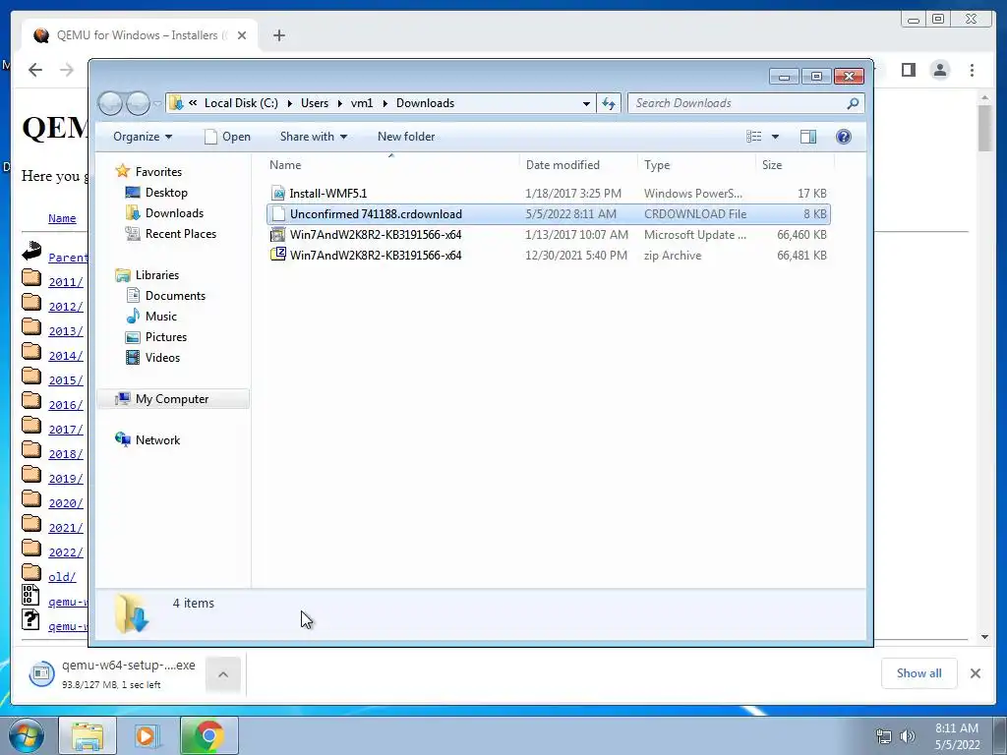The height and width of the screenshot is (755, 1007).
Task: Open the 2019/ directory link
Action: [66, 479]
